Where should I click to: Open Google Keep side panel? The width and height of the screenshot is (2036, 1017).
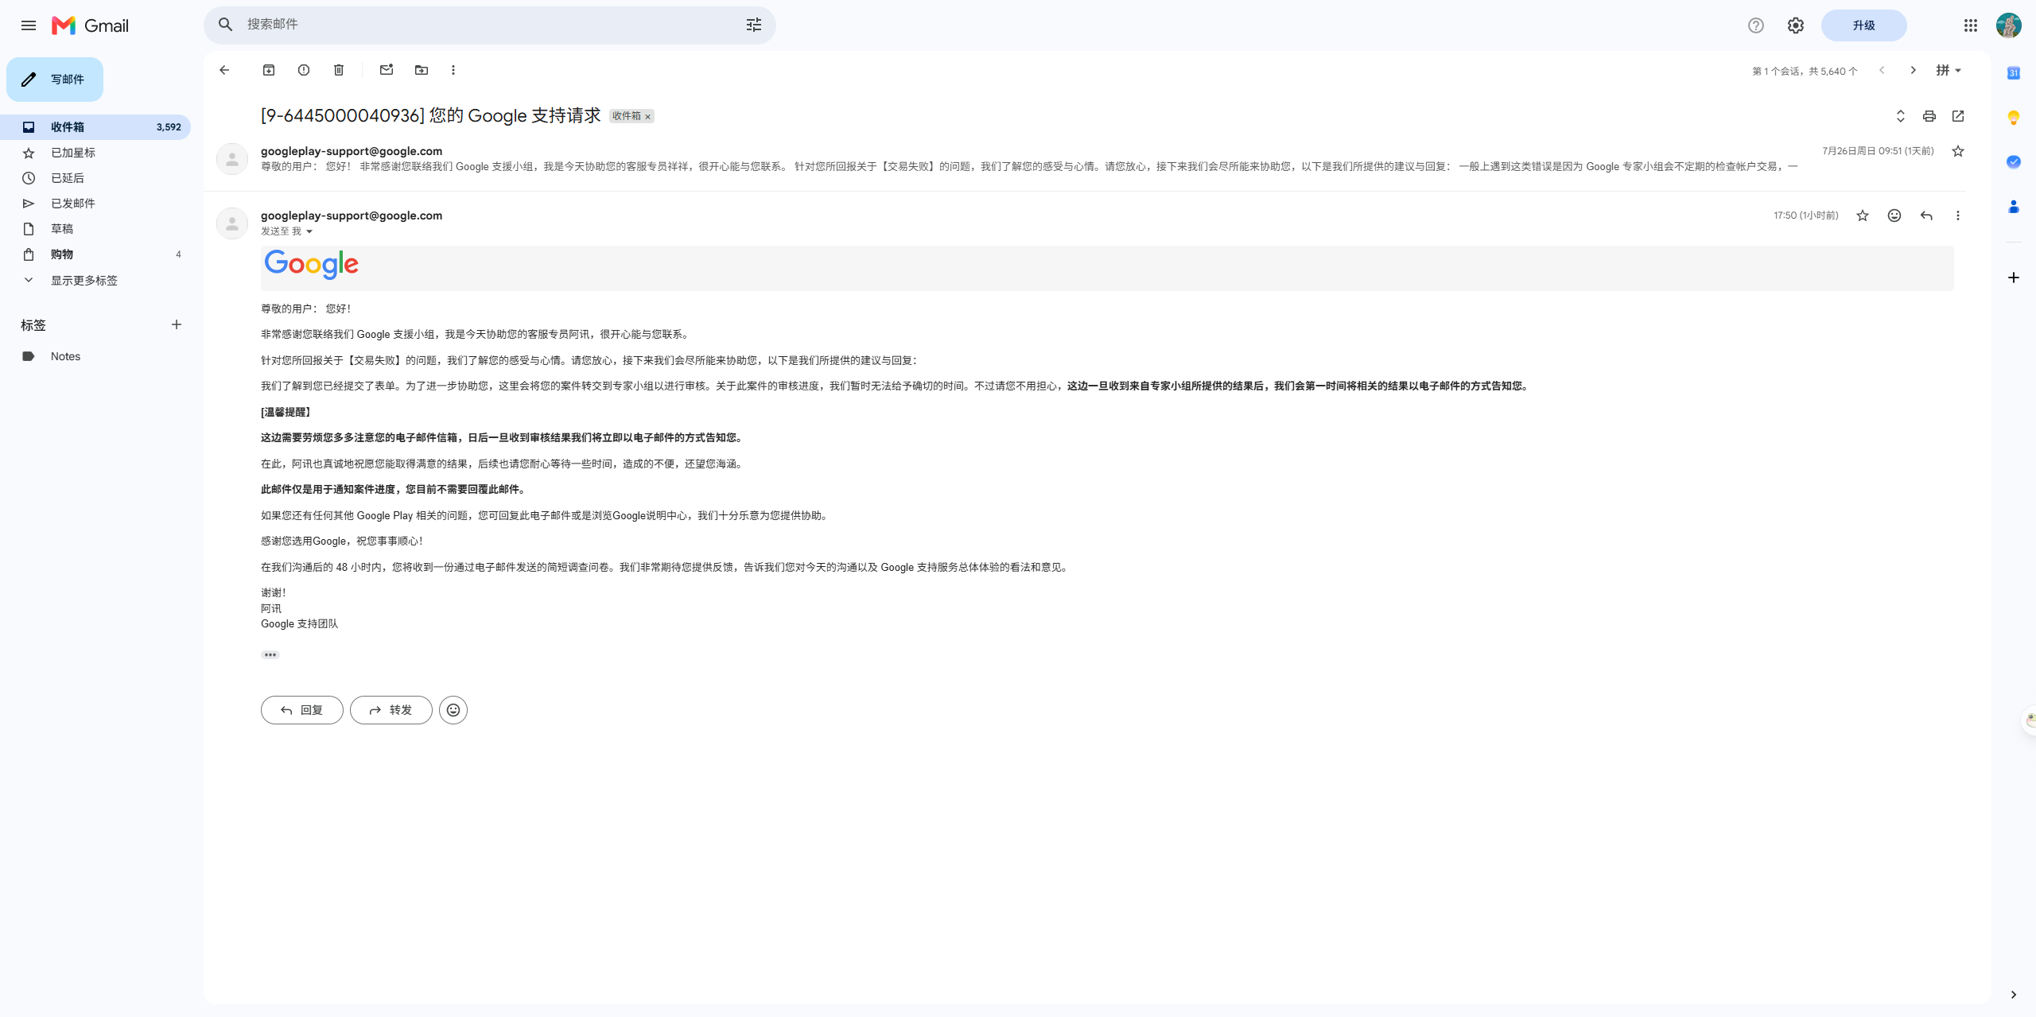(x=2014, y=118)
